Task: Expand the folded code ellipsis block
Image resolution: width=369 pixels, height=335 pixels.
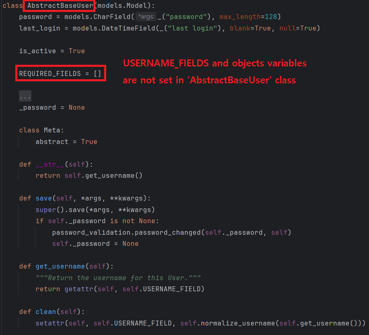Action: tap(25, 96)
